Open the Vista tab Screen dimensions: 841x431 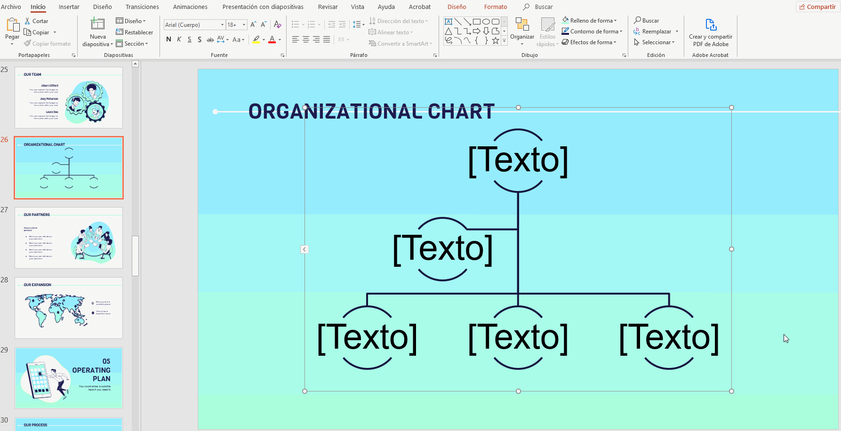pyautogui.click(x=358, y=7)
